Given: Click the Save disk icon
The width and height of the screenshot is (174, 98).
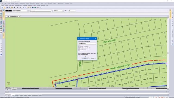Looking at the screenshot, I should (7, 8).
